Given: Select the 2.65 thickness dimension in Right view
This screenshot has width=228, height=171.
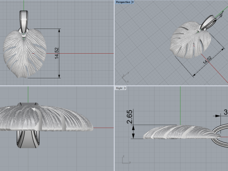Looking at the screenshot, I should (x=130, y=117).
